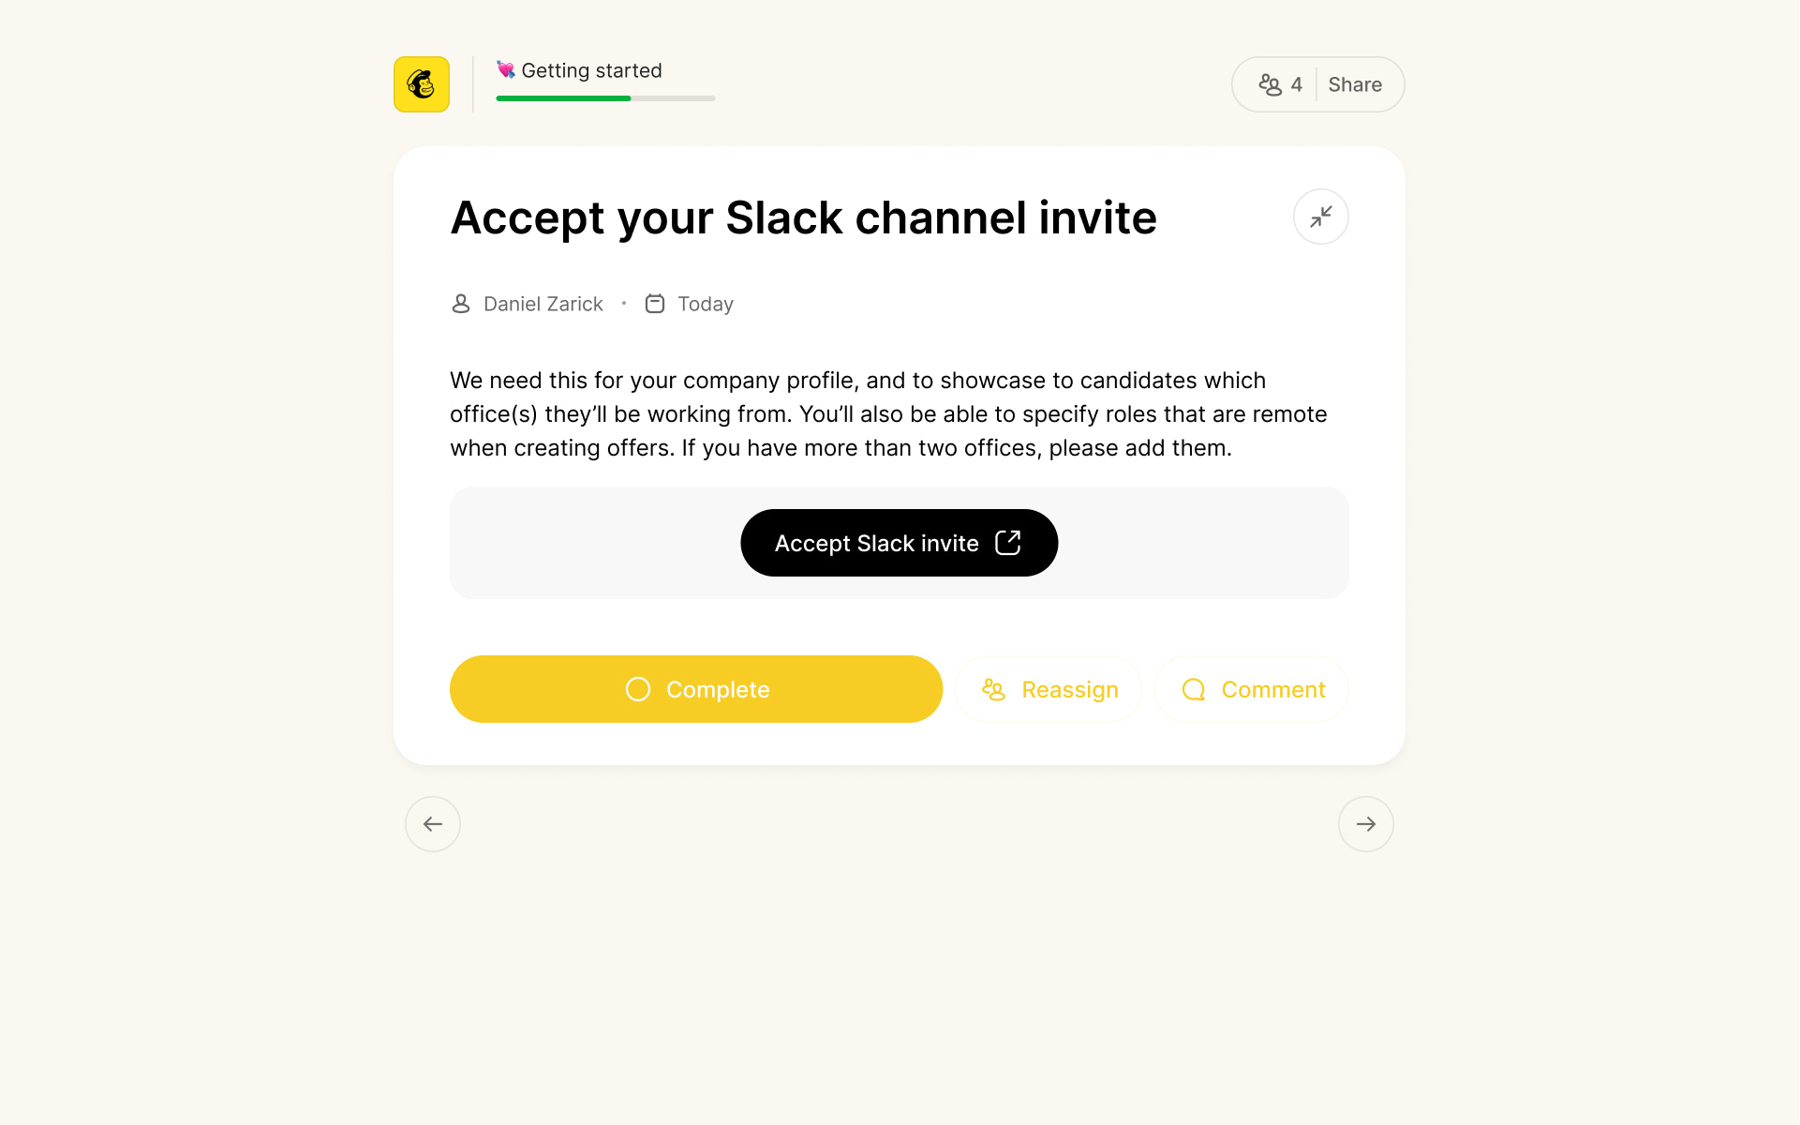This screenshot has height=1125, width=1800.
Task: Click the Reassign person icon
Action: [993, 688]
